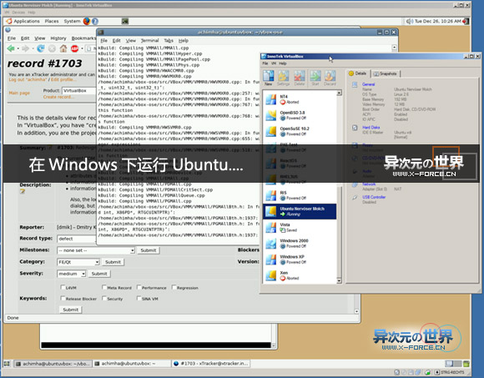Click show desktop icon in bottom panel
This screenshot has height=378, width=484.
click(x=7, y=364)
